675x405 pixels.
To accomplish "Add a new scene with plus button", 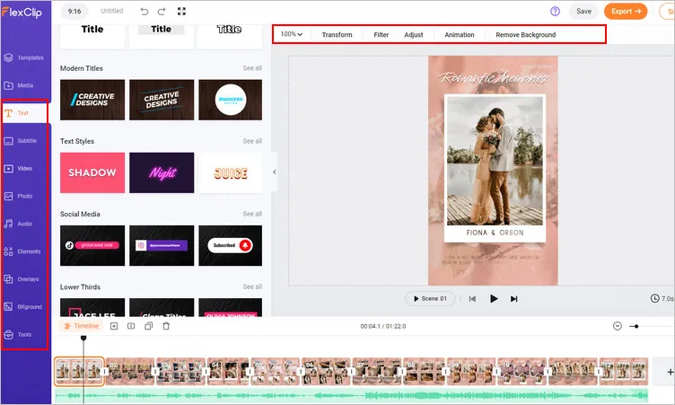I will coord(670,372).
